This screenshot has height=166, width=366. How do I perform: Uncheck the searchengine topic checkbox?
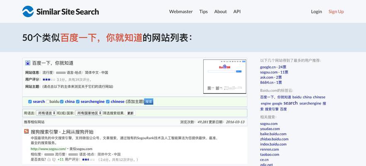coord(78,102)
